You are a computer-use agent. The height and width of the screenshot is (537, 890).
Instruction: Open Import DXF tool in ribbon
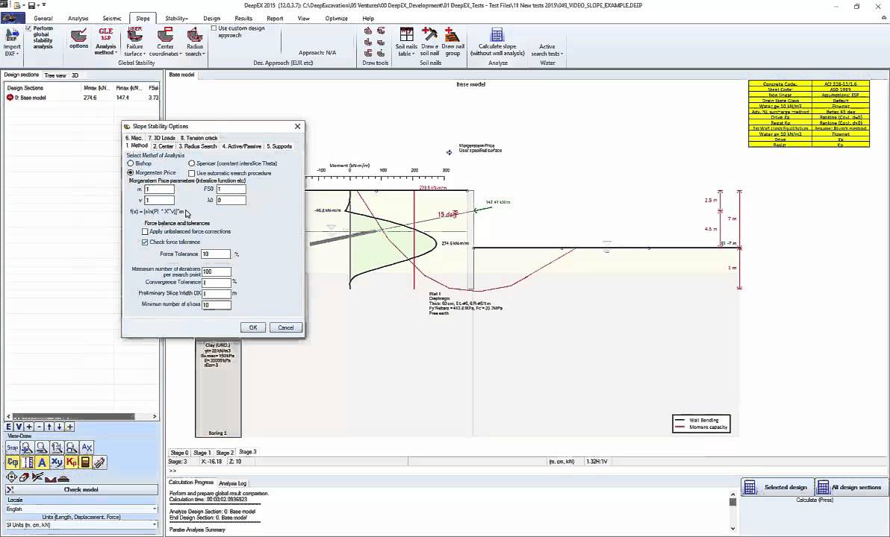[x=12, y=43]
